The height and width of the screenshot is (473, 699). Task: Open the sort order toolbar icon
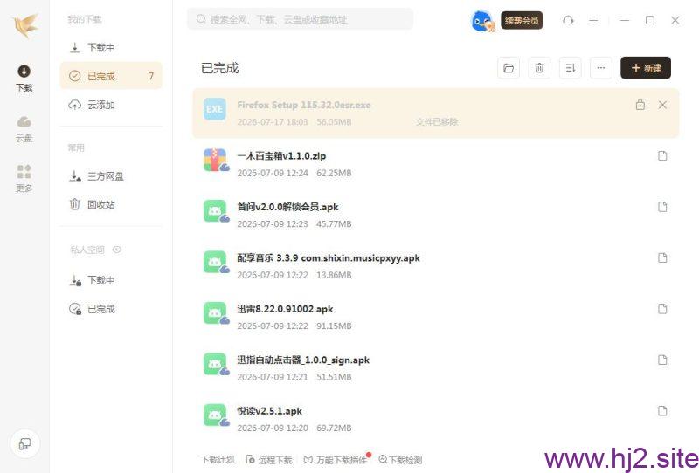(x=571, y=68)
